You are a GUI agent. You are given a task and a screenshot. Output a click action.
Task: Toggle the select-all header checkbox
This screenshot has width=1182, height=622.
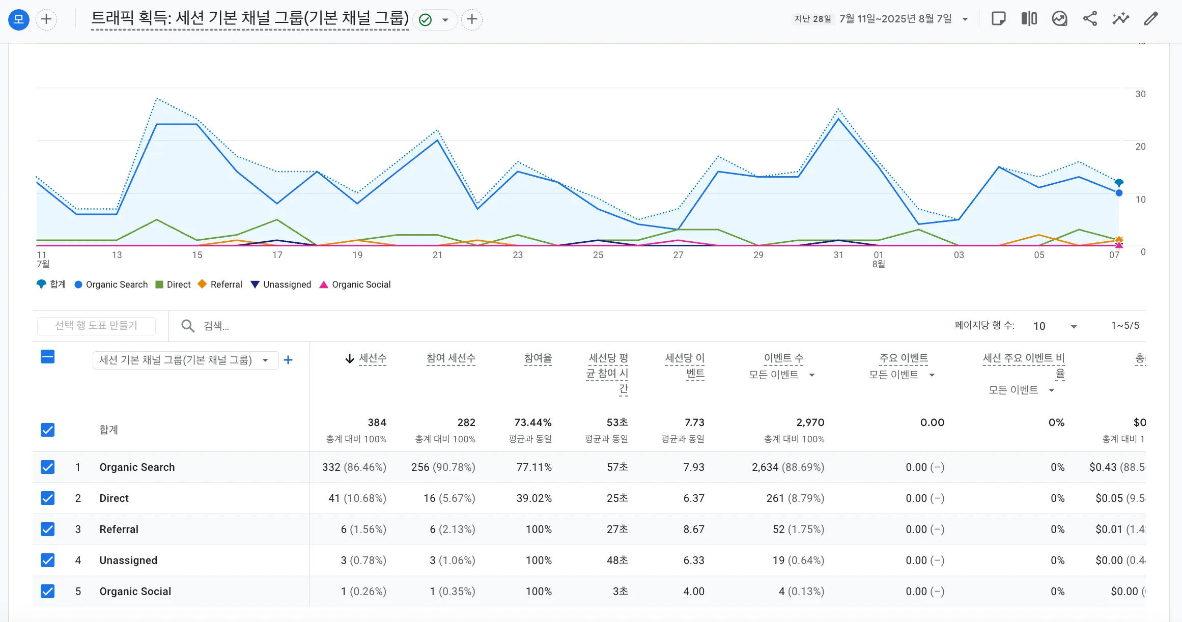coord(47,357)
